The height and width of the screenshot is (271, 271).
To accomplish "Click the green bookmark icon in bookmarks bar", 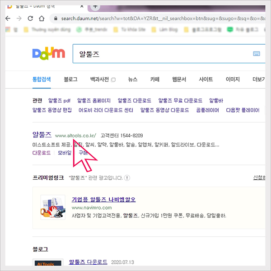I will pos(230,30).
